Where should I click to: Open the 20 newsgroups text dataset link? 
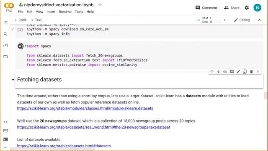pyautogui.click(x=93, y=127)
